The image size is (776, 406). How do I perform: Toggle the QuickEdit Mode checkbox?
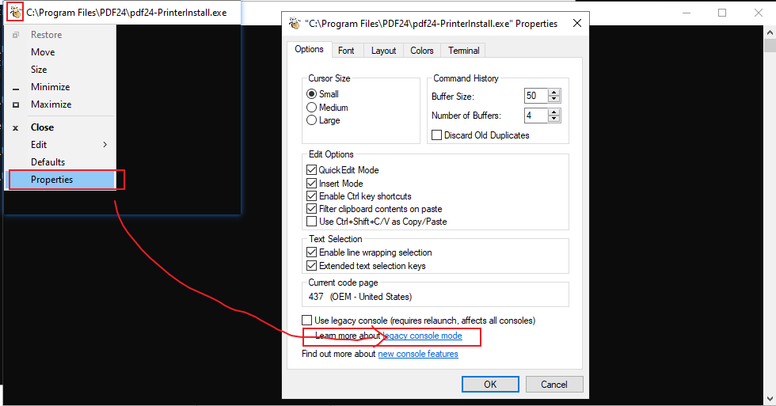coord(310,170)
